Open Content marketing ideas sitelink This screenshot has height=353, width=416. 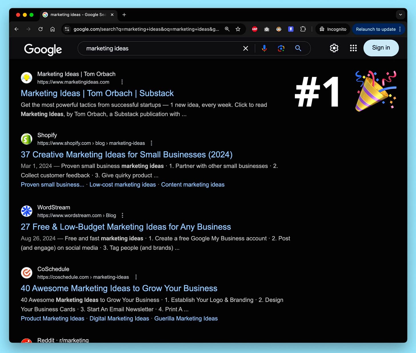point(193,185)
